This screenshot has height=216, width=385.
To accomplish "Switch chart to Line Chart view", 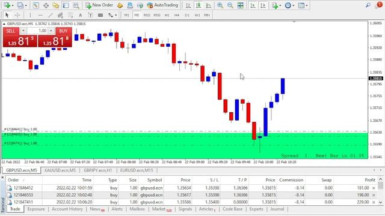I will [x=209, y=5].
